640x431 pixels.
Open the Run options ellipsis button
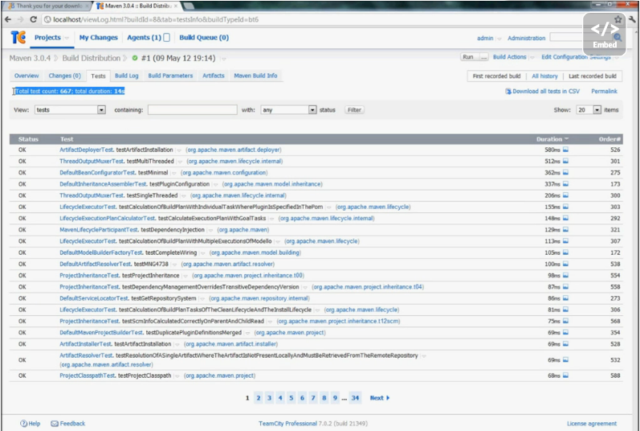point(483,57)
